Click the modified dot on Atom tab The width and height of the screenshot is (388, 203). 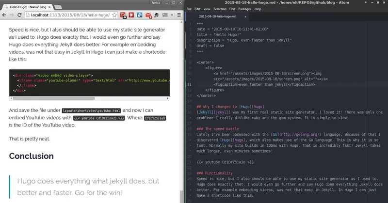pos(245,16)
